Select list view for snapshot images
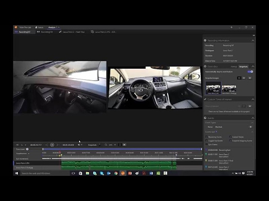 click(x=244, y=78)
